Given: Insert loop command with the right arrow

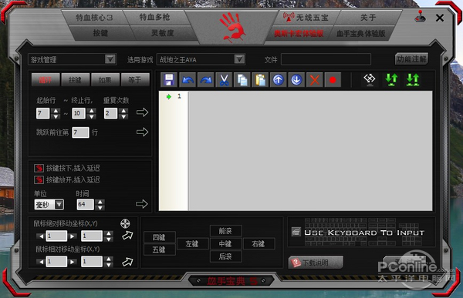Looking at the screenshot, I should pyautogui.click(x=142, y=112).
